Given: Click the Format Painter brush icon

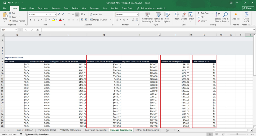Looking at the screenshot, I should pos(10,21).
